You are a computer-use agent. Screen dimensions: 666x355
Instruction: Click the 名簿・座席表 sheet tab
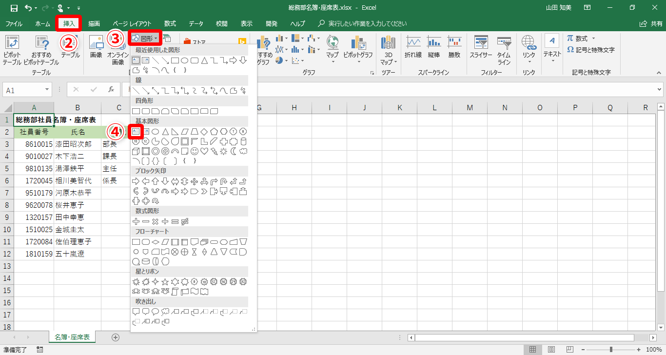pyautogui.click(x=73, y=337)
